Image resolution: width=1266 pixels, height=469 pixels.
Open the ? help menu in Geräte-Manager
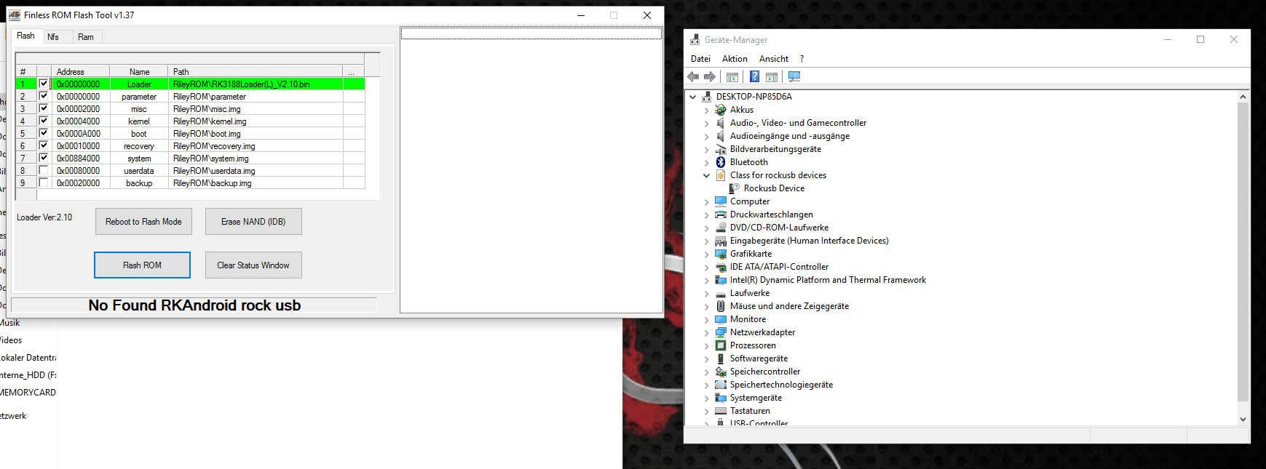802,59
